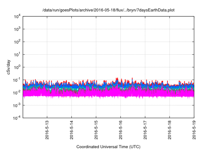
Task: Click the 10^-3 y-axis tick label
Action: click(x=16, y=105)
